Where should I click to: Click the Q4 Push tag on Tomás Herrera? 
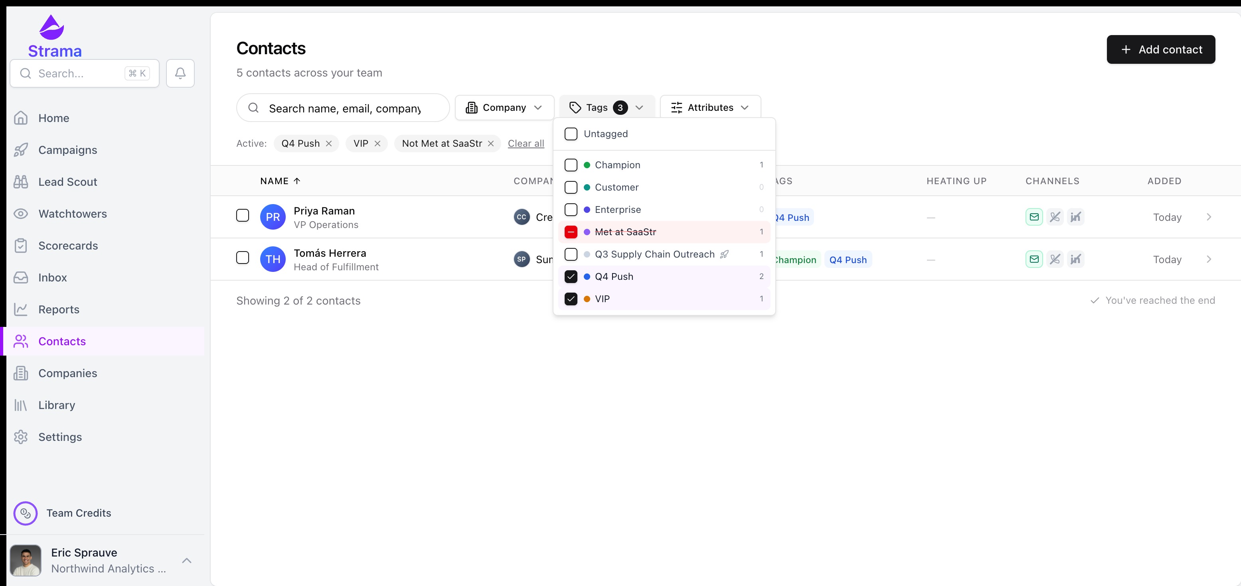848,260
